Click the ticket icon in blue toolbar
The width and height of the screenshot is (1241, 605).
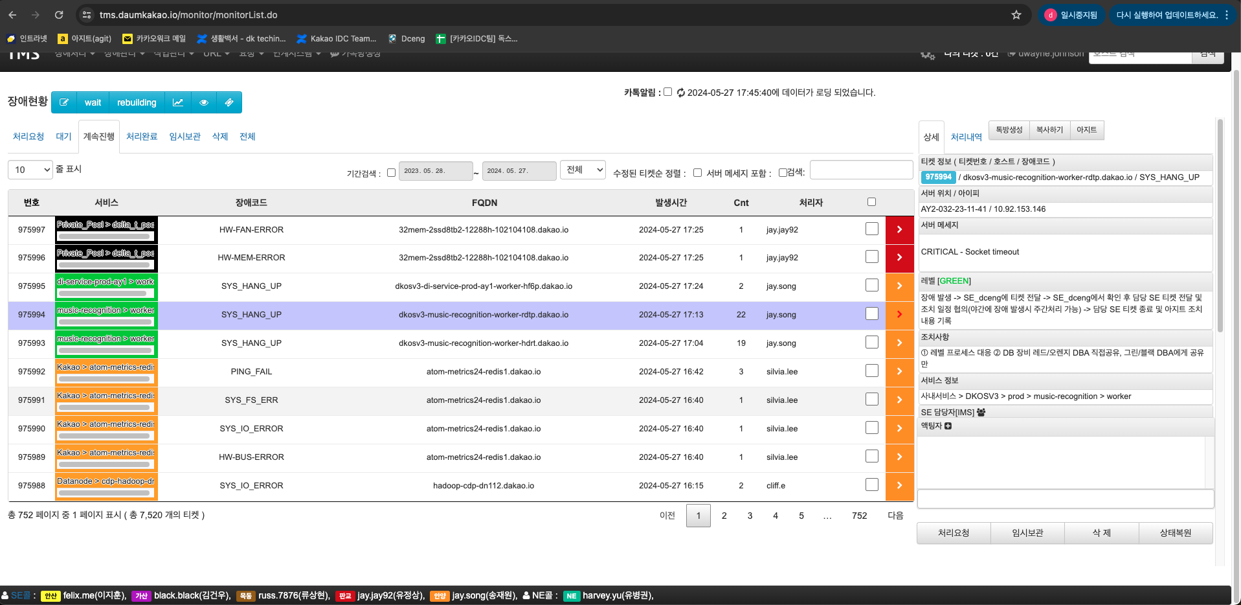pos(229,102)
